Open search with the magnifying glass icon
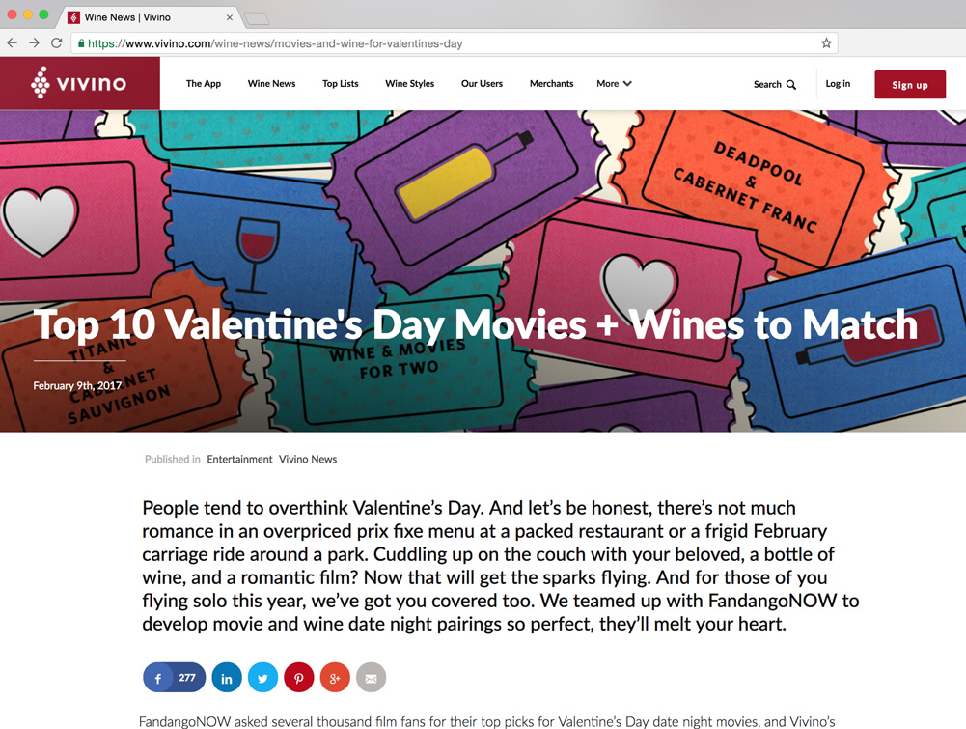Viewport: 966px width, 729px height. tap(791, 84)
